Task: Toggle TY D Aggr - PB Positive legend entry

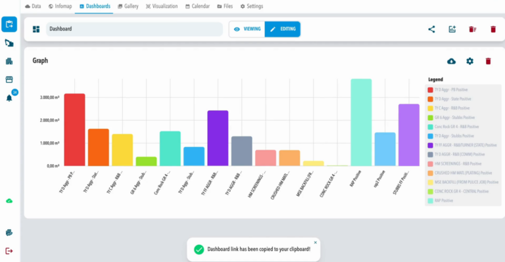Action: coord(448,90)
